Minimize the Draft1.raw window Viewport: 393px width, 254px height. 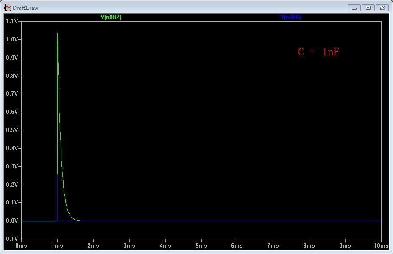pyautogui.click(x=354, y=8)
